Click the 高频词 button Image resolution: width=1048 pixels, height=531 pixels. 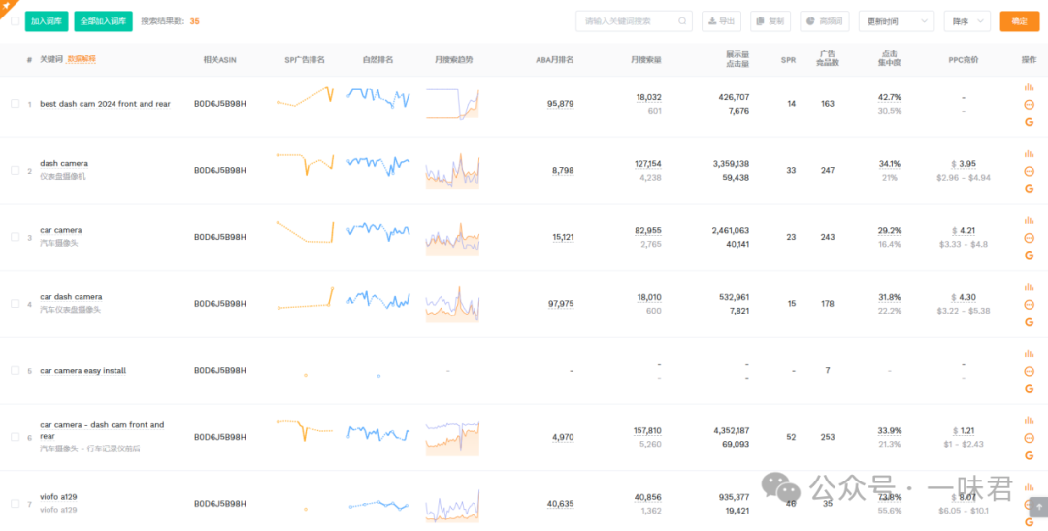pos(825,20)
